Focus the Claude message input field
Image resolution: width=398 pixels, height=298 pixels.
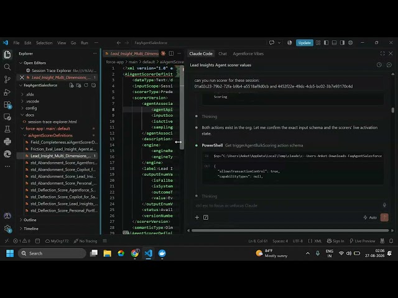tap(287, 205)
